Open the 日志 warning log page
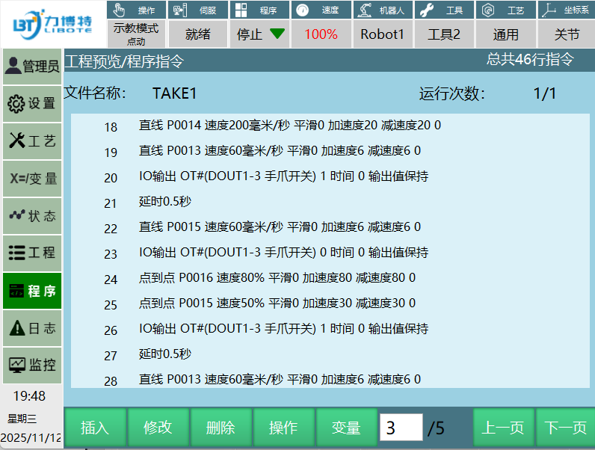The image size is (595, 450). coord(31,328)
